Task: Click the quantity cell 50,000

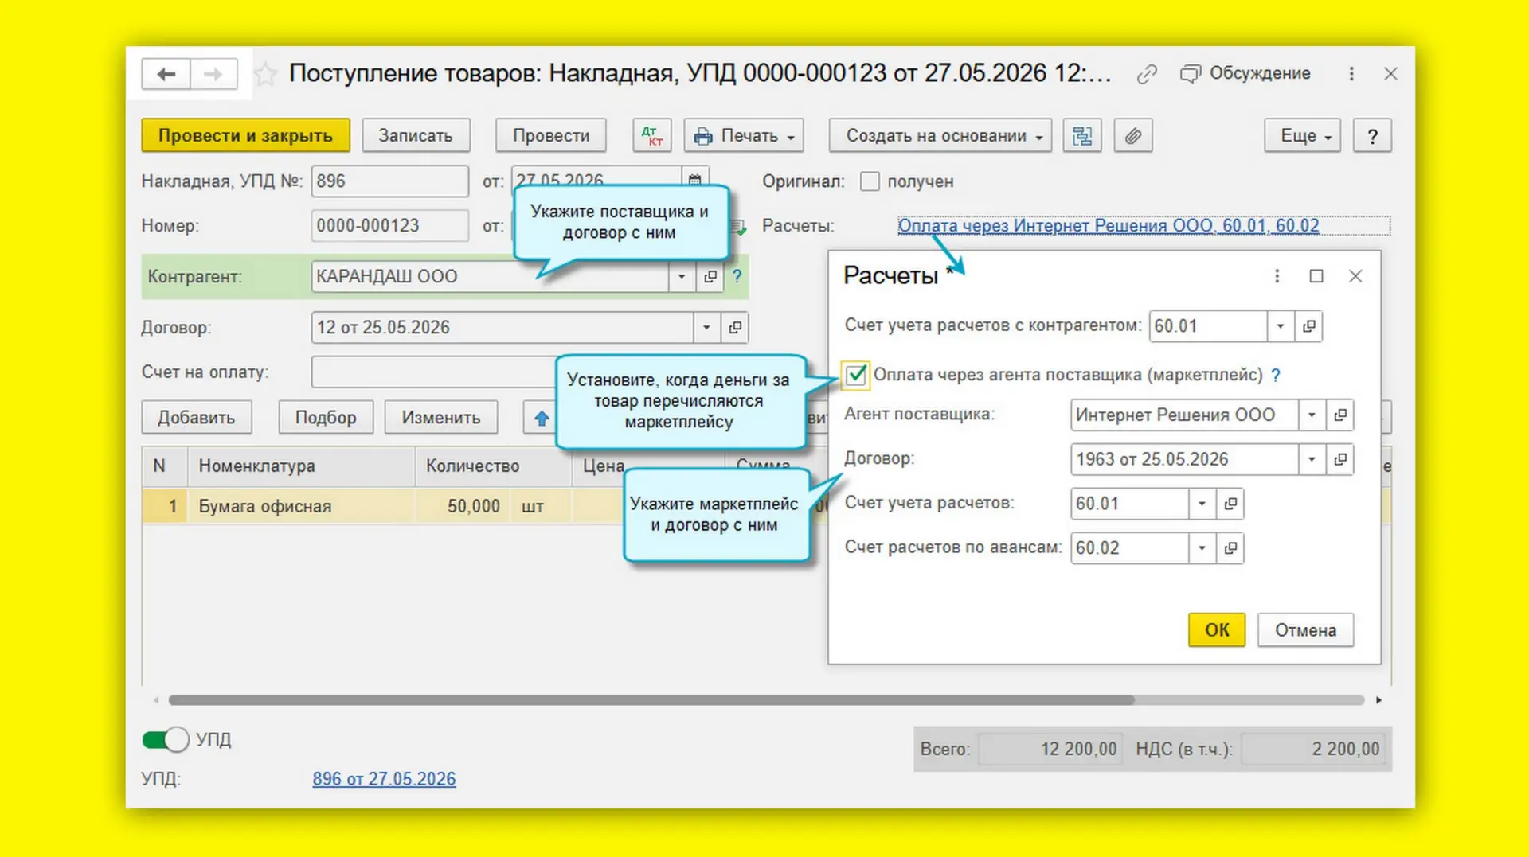Action: pyautogui.click(x=462, y=507)
